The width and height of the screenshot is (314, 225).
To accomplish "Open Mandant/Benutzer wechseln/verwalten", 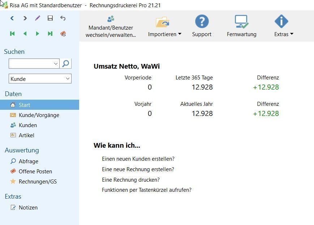I will (x=111, y=26).
